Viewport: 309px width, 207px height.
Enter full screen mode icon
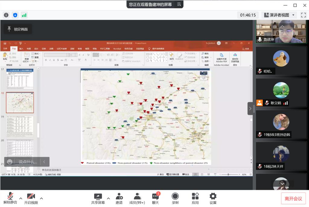[303, 15]
